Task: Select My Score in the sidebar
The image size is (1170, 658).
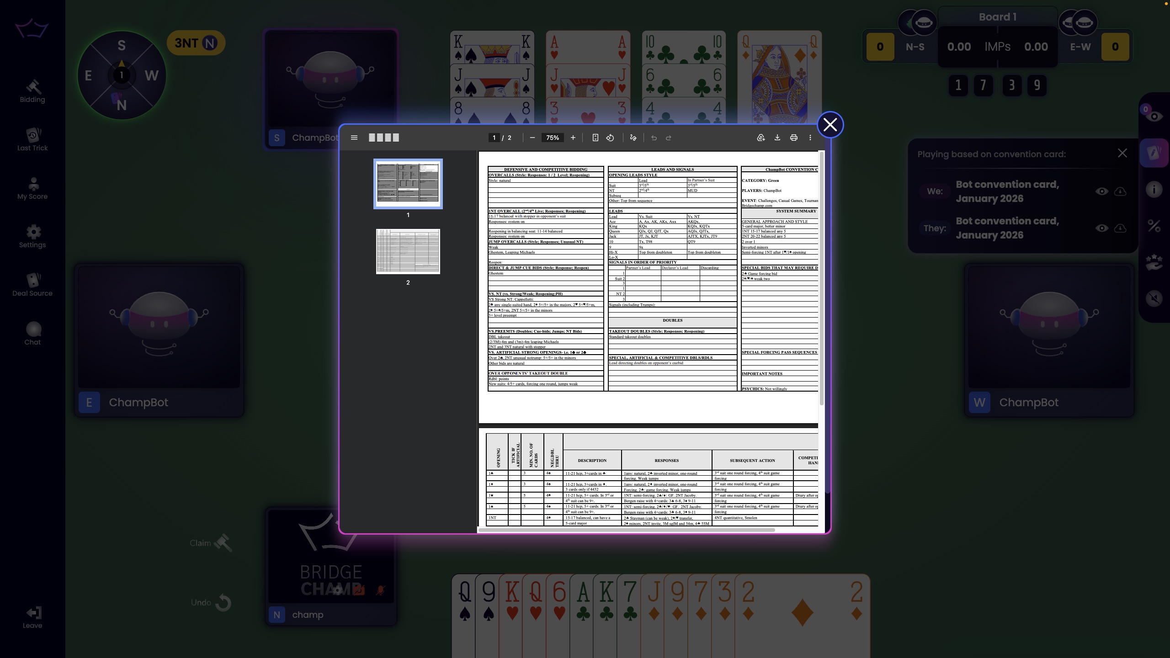Action: pos(32,188)
